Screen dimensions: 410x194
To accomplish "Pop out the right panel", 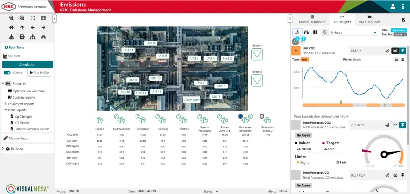I will tap(403, 20).
